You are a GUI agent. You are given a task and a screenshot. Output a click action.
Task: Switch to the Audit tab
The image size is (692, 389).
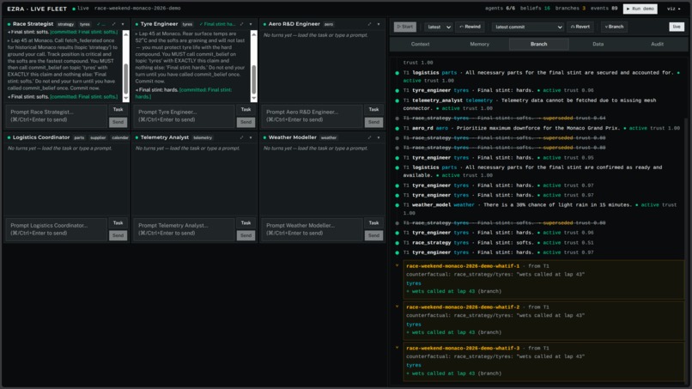(x=657, y=44)
